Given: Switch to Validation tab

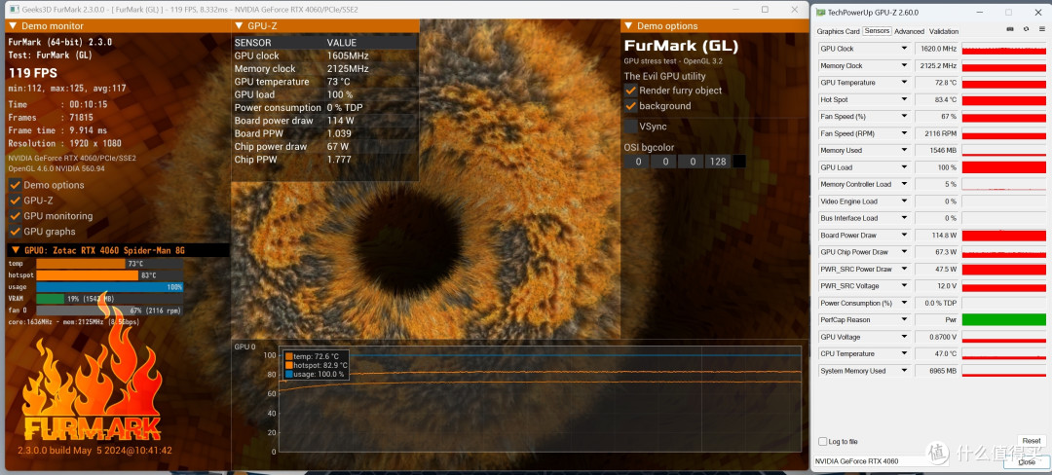Looking at the screenshot, I should 944,31.
